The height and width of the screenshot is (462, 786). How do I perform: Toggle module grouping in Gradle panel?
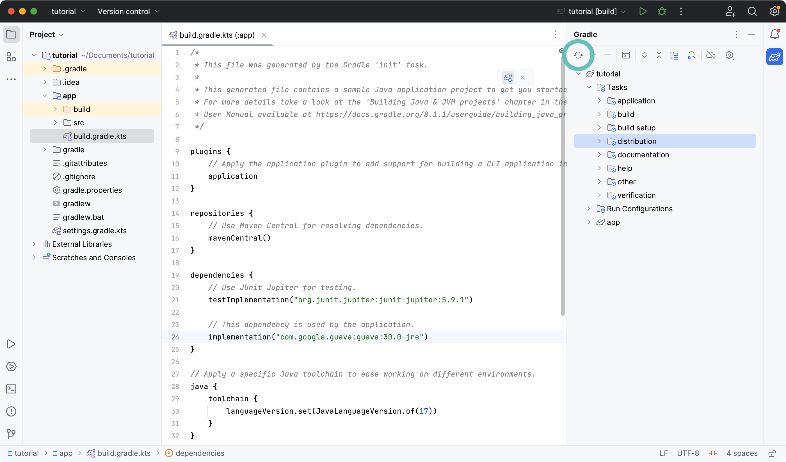674,55
